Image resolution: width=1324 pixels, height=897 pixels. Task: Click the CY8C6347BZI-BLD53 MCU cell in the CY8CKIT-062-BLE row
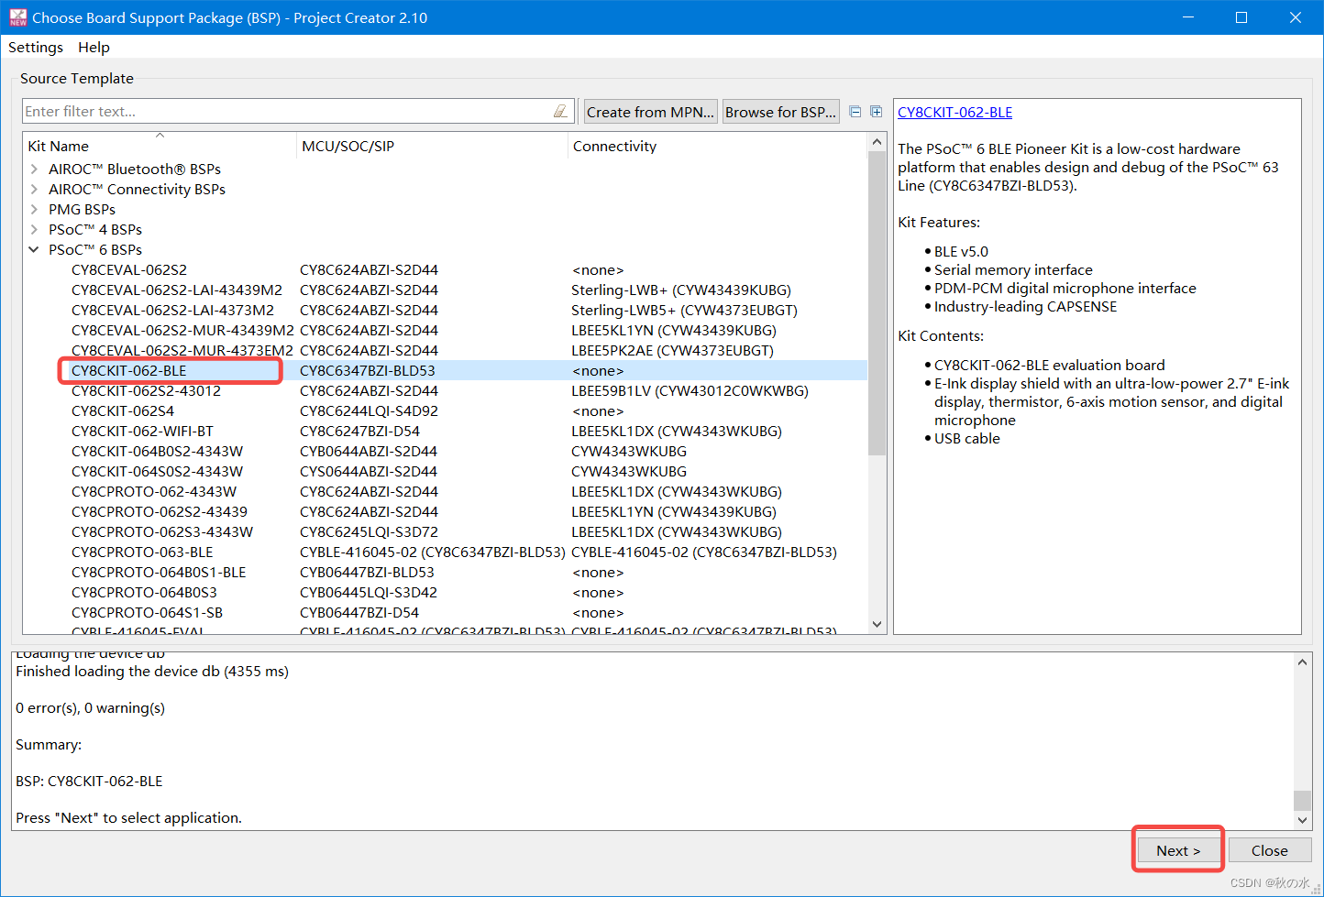coord(368,370)
